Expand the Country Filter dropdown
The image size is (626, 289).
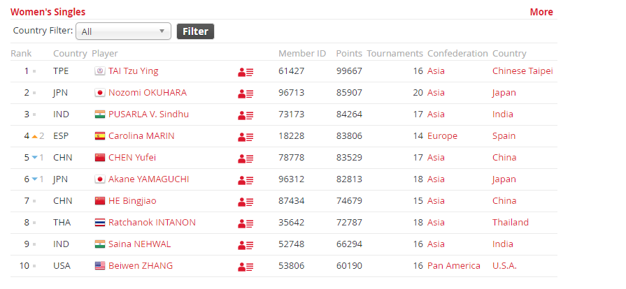coord(123,31)
